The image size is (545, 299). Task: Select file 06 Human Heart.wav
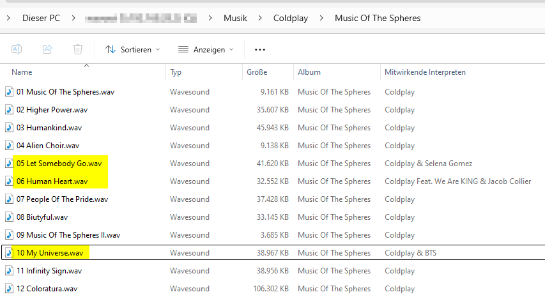tap(52, 181)
